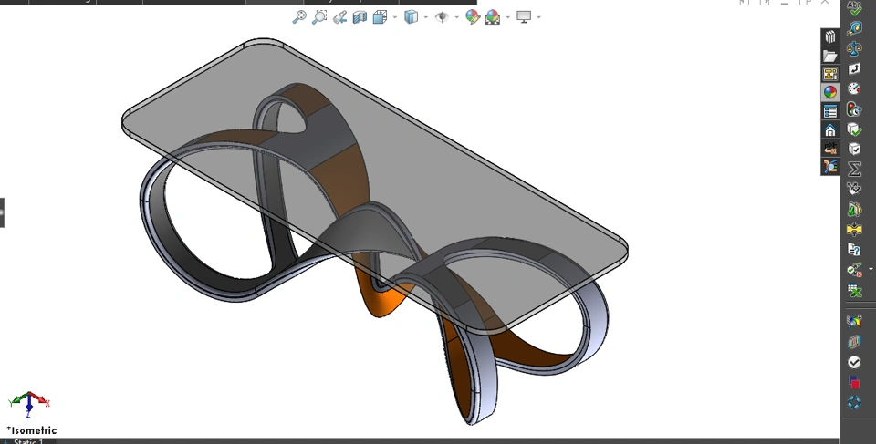Image resolution: width=876 pixels, height=444 pixels.
Task: Open the Display Style dropdown arrow
Action: point(426,17)
